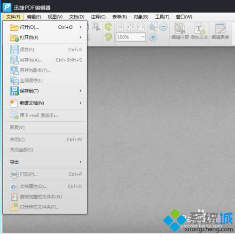Click the zoom out minus icon

(x=164, y=27)
